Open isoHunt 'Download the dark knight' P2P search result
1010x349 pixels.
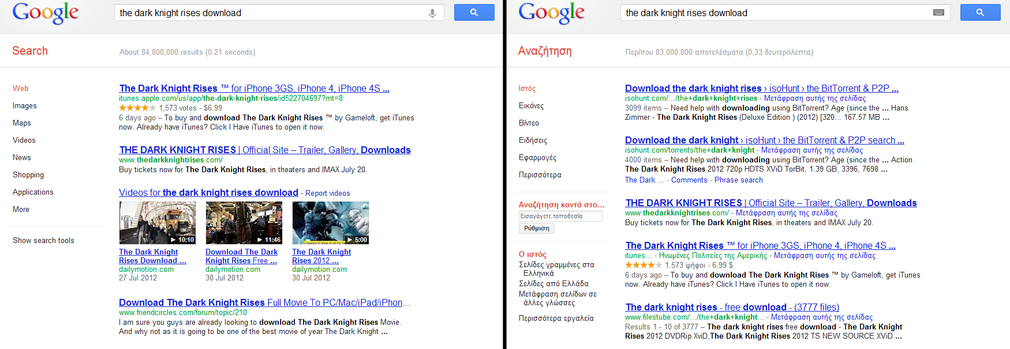coord(765,140)
